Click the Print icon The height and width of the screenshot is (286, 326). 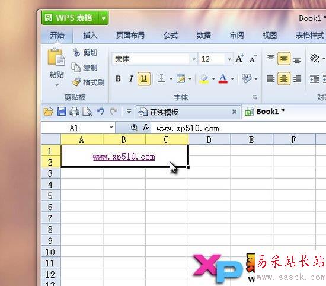pyautogui.click(x=74, y=112)
